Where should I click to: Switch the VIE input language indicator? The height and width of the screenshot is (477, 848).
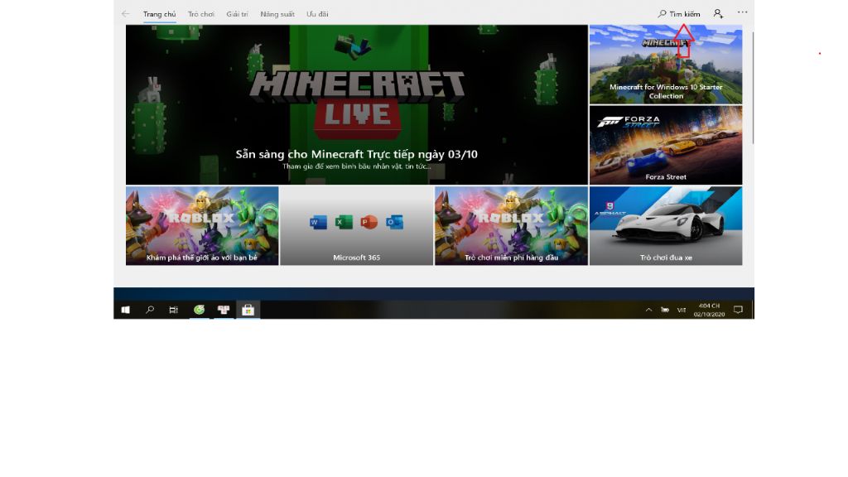coord(682,310)
